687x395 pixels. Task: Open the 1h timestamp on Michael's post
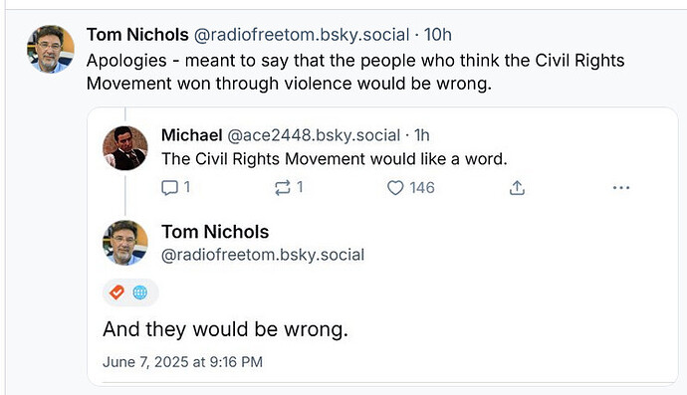point(421,135)
